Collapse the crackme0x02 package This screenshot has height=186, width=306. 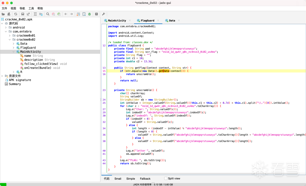coord(10,40)
